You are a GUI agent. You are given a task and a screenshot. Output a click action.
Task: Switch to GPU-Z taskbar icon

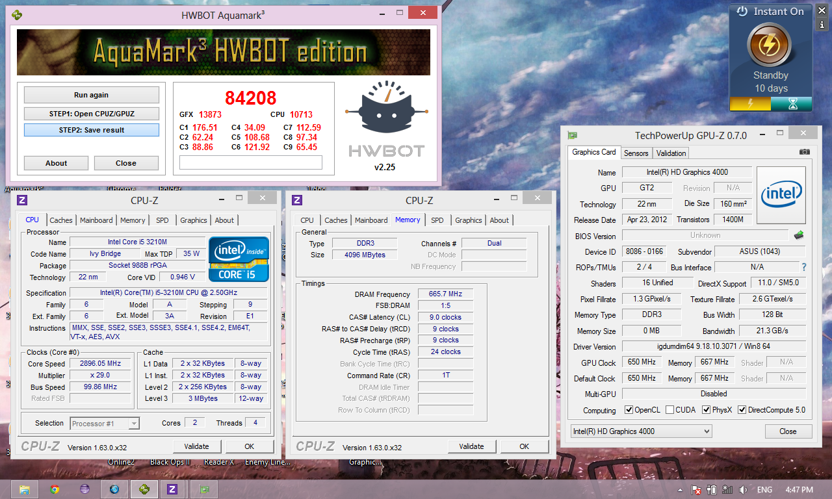click(x=204, y=489)
